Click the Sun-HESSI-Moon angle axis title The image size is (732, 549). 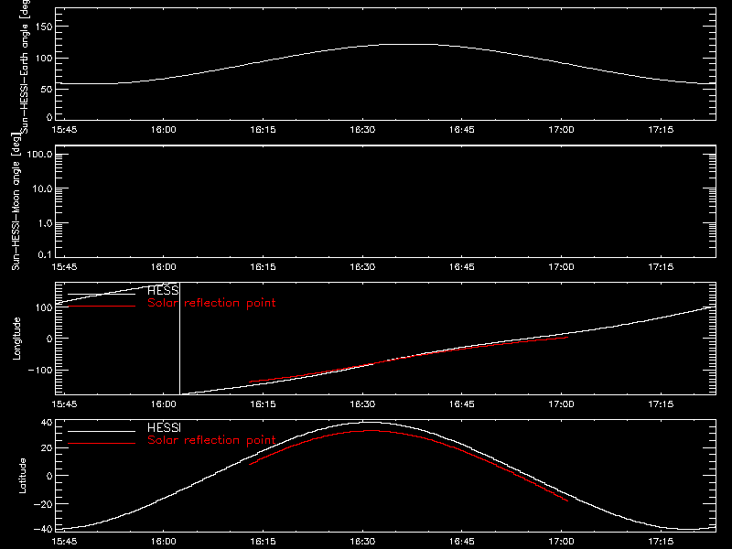click(16, 201)
